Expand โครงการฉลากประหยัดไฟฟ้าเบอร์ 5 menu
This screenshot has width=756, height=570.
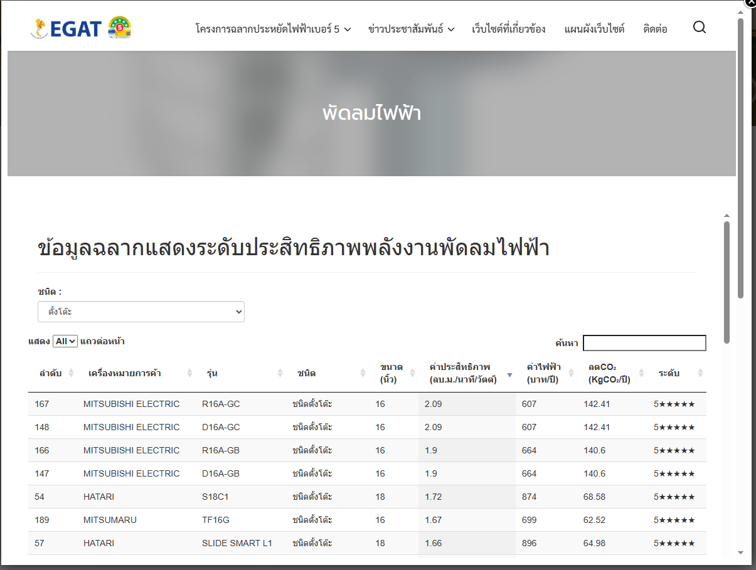273,29
